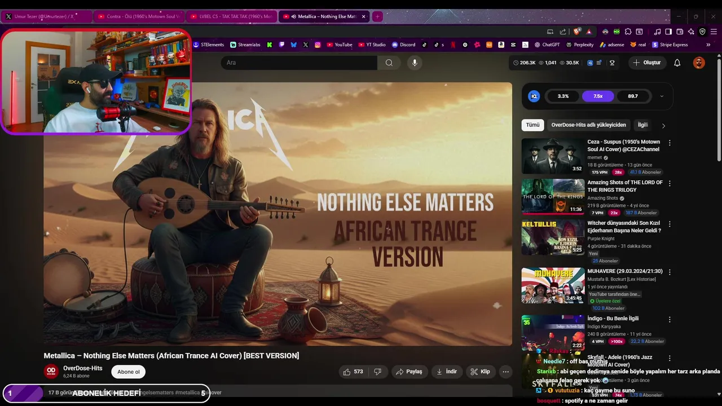The image size is (722, 406).
Task: Open Bluesky butterfly bookmark
Action: tap(293, 45)
